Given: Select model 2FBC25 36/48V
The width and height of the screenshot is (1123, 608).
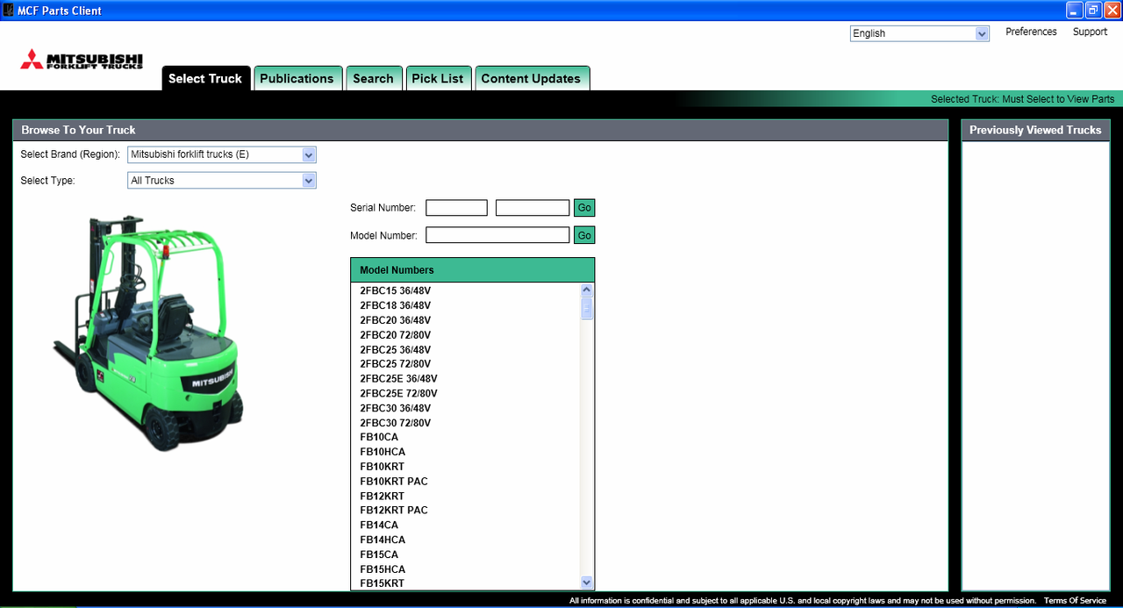Looking at the screenshot, I should tap(395, 349).
